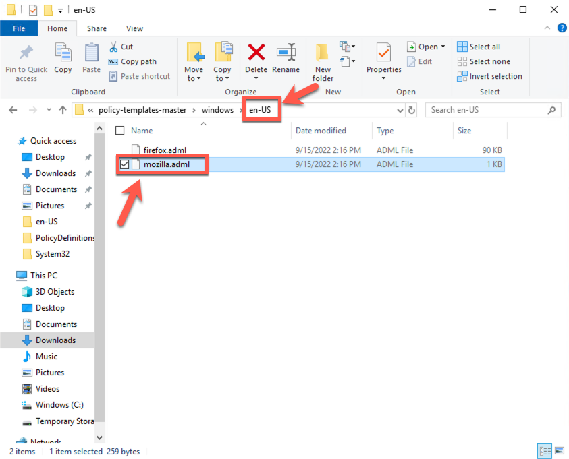This screenshot has width=569, height=459.
Task: Expand hidden breadcrumb path chevrons
Action: pos(90,110)
